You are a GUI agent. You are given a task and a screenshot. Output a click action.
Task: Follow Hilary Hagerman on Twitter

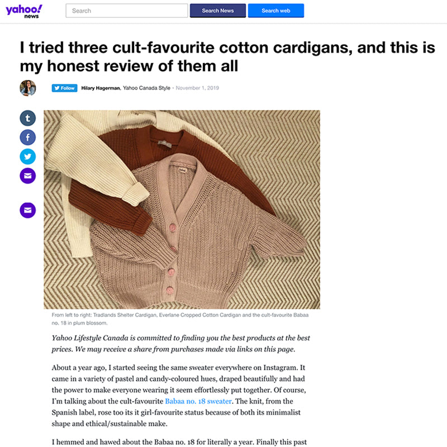click(x=64, y=88)
